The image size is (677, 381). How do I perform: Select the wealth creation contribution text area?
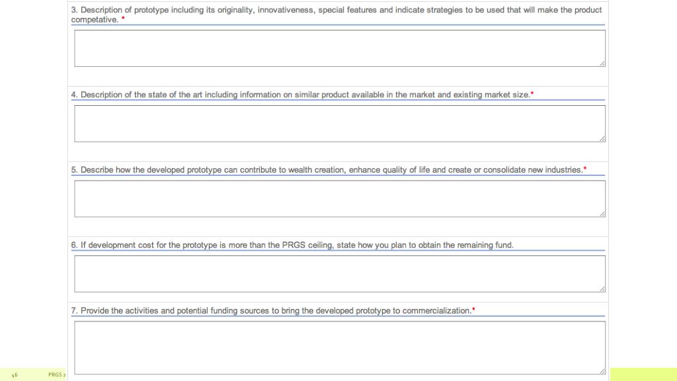tap(339, 198)
